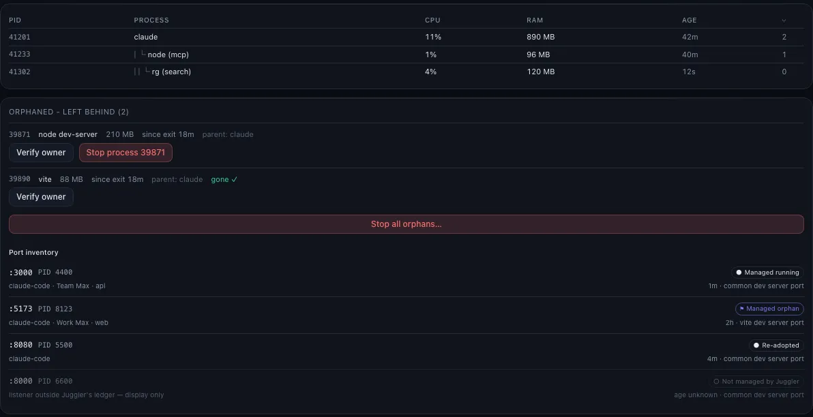This screenshot has width=813, height=417.
Task: Click Stop all orphans button
Action: [406, 224]
